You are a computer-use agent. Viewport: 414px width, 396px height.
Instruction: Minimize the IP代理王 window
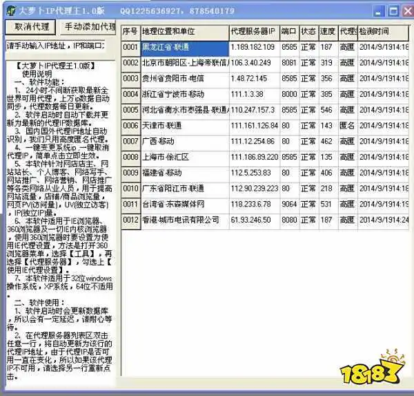[377, 10]
